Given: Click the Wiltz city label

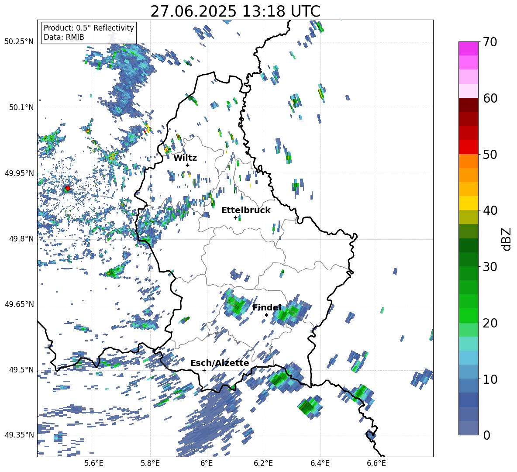Looking at the screenshot, I should (185, 158).
